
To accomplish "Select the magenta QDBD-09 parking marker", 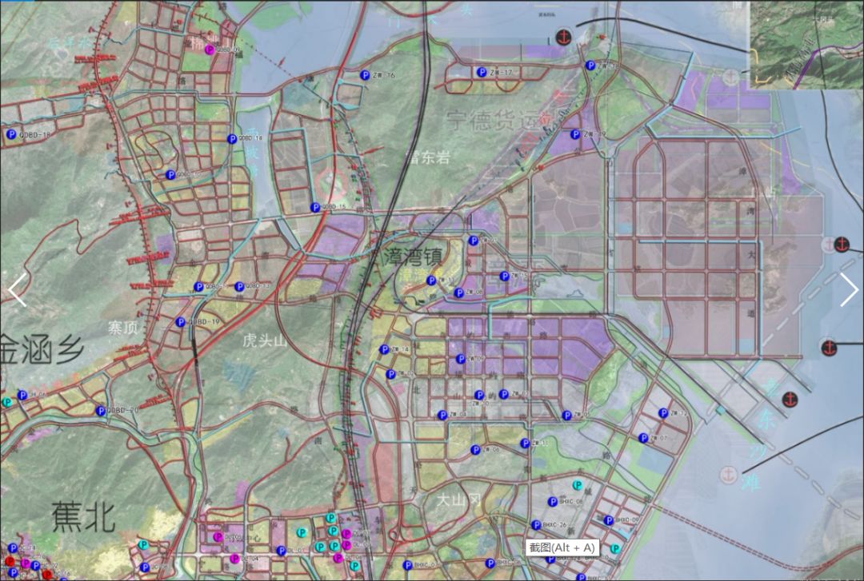I will 210,50.
